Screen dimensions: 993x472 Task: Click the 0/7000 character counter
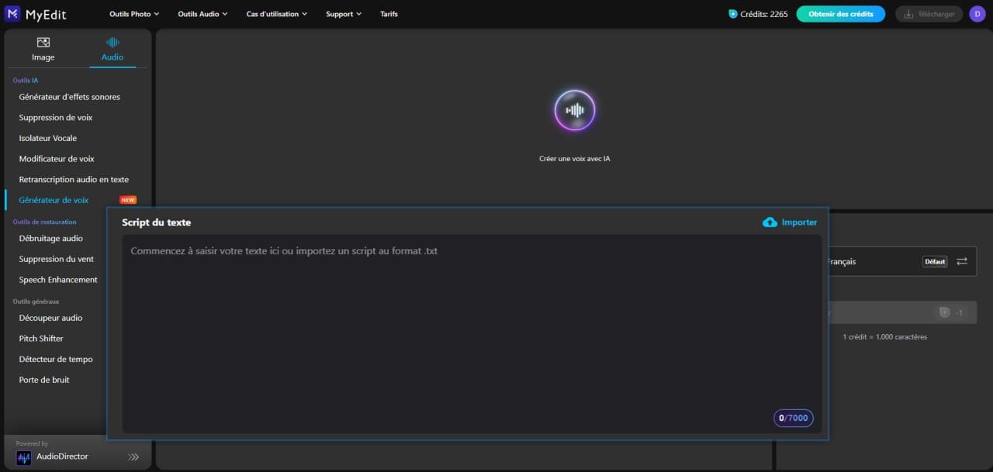(794, 418)
